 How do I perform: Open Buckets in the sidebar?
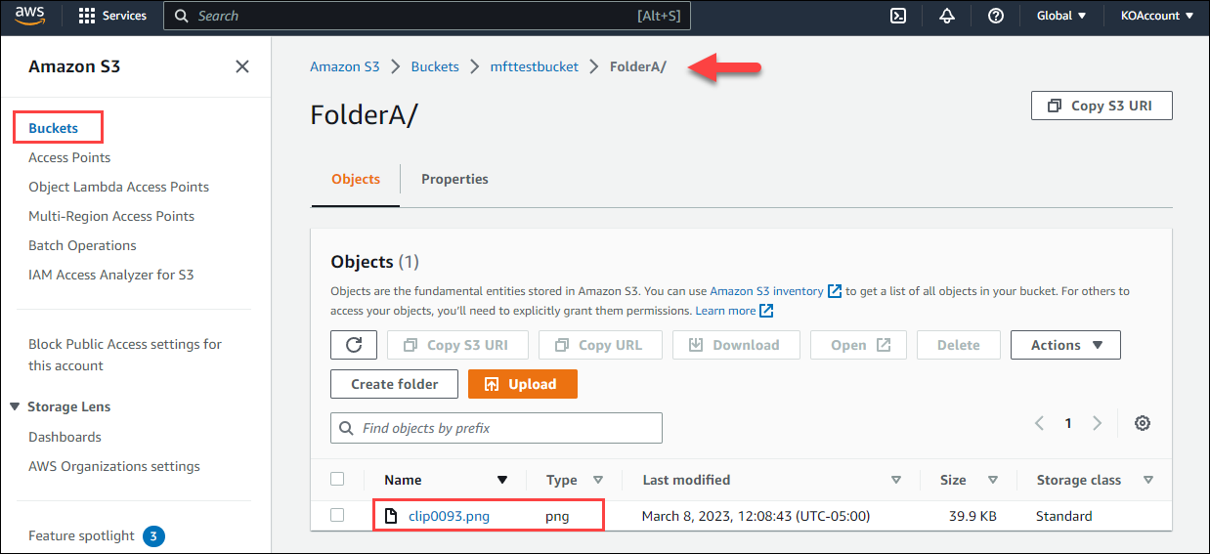pyautogui.click(x=53, y=128)
